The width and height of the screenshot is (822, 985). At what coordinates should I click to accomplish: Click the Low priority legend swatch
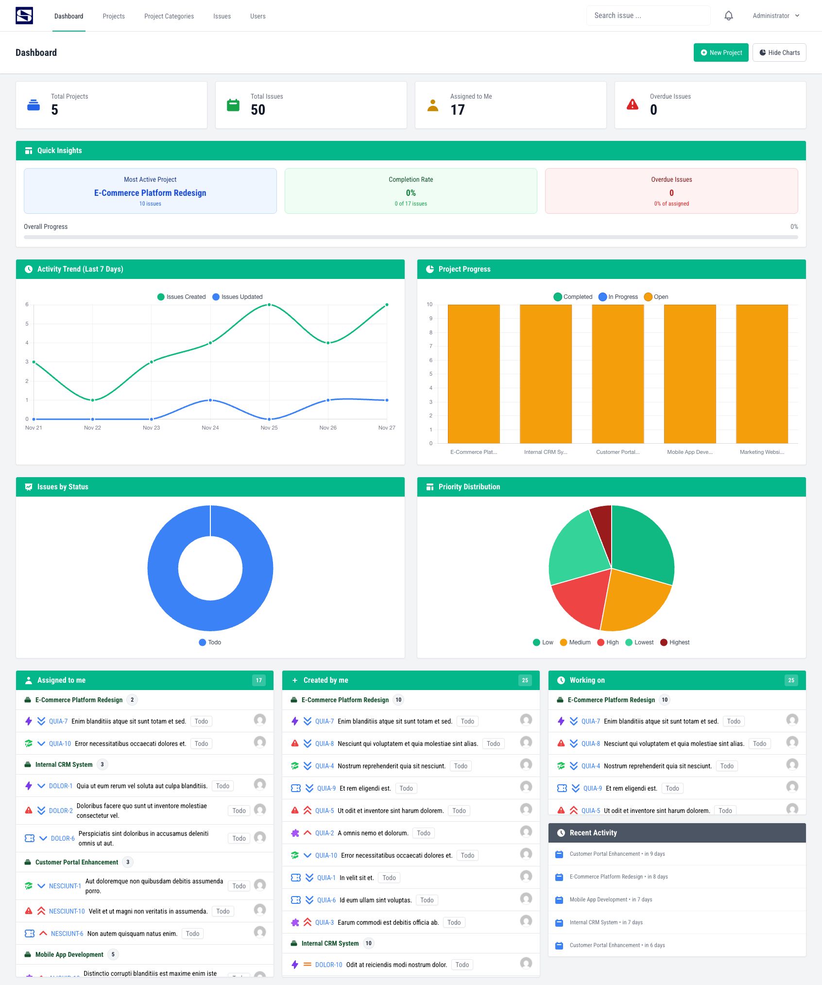pyautogui.click(x=536, y=642)
